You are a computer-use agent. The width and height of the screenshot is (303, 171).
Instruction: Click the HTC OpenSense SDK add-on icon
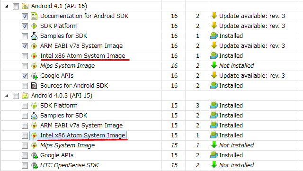[x=35, y=165]
